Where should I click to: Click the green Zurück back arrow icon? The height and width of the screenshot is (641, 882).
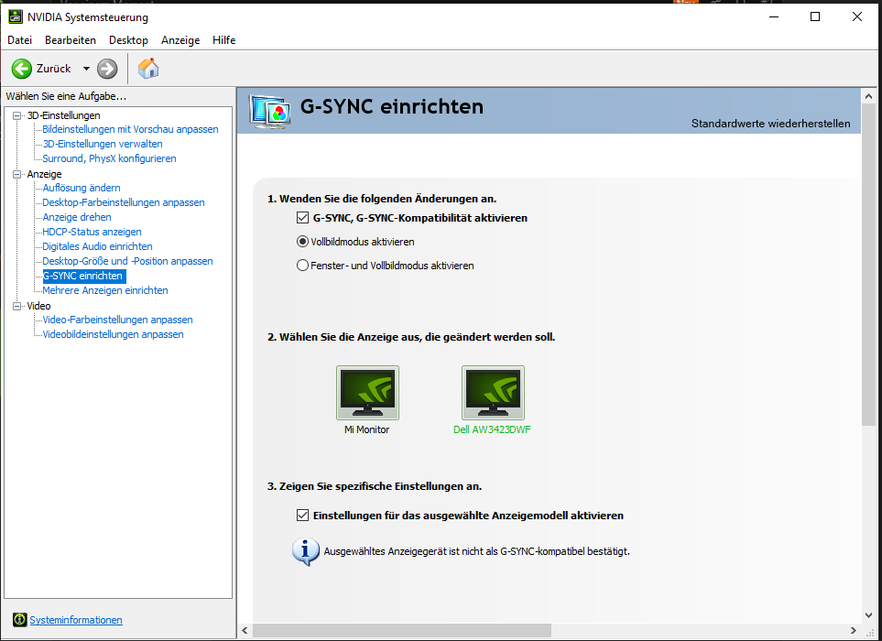[x=22, y=69]
